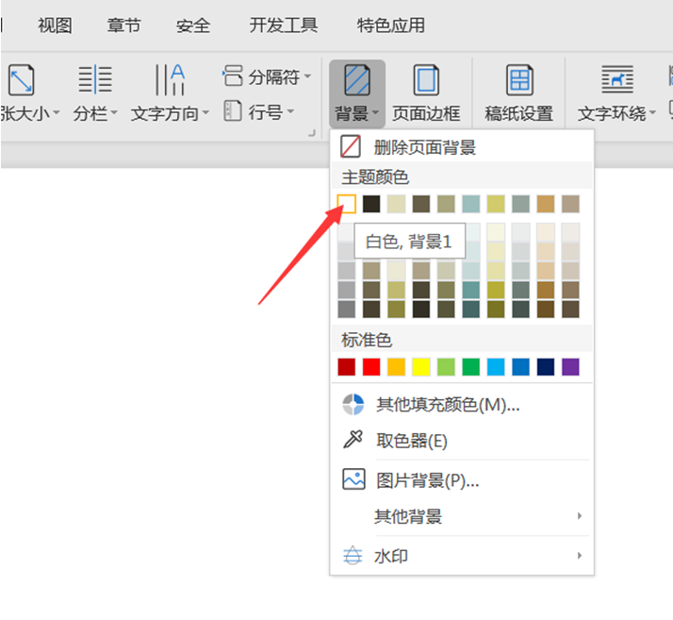The height and width of the screenshot is (620, 673).
Task: Click the 水印 watermark icon
Action: pyautogui.click(x=353, y=555)
